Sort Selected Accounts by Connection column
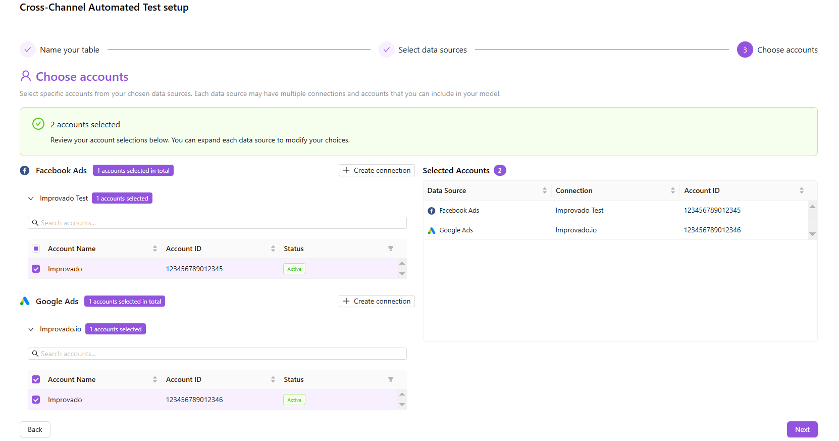The width and height of the screenshot is (839, 441). click(x=672, y=190)
